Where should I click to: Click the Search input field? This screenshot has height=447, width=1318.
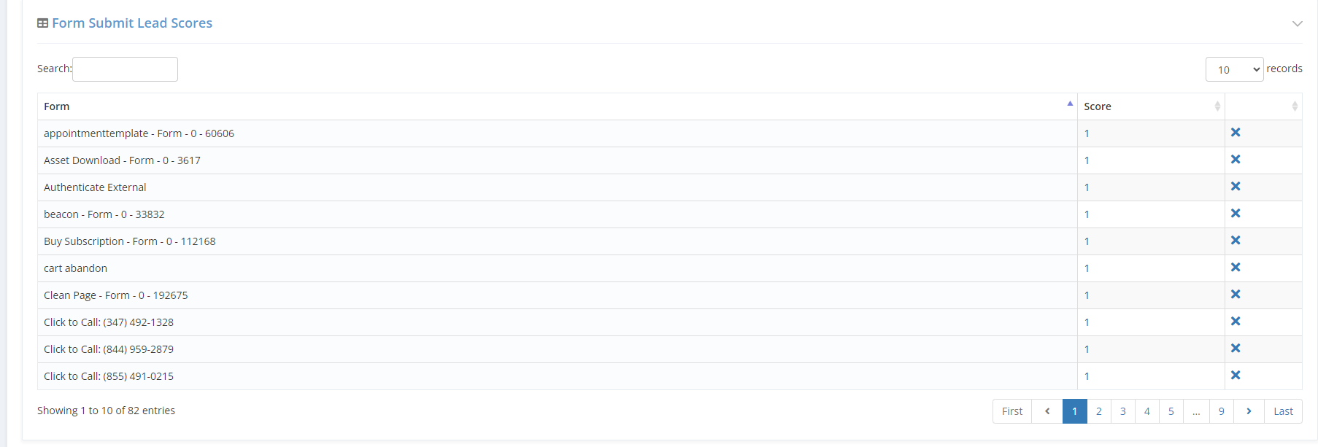(125, 69)
